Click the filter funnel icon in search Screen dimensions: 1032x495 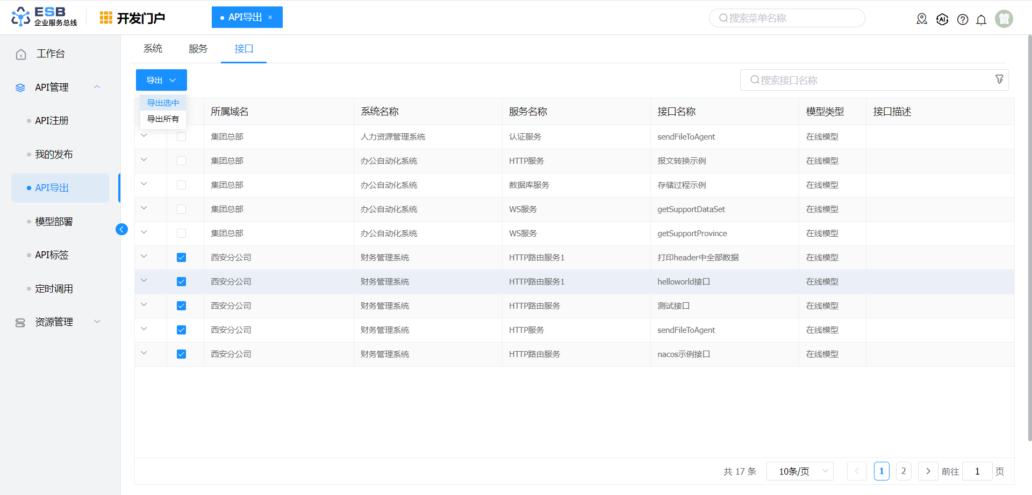pyautogui.click(x=999, y=79)
